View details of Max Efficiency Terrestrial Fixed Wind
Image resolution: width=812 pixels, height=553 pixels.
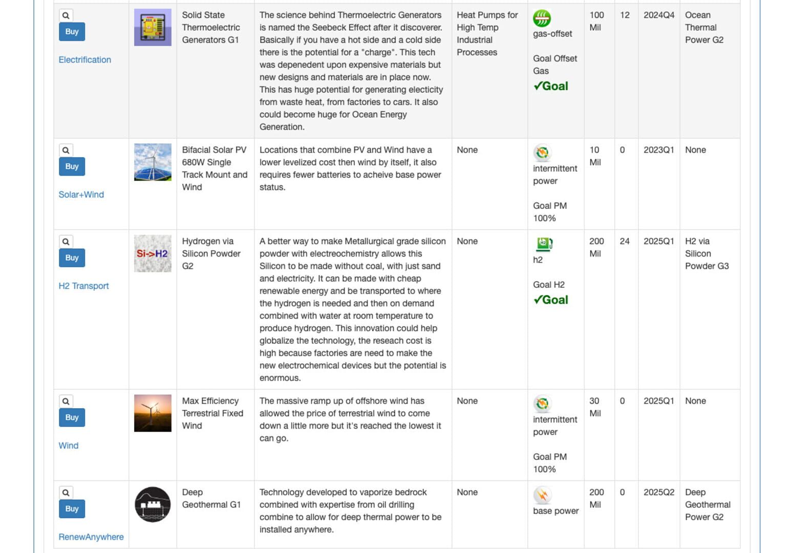click(x=66, y=401)
